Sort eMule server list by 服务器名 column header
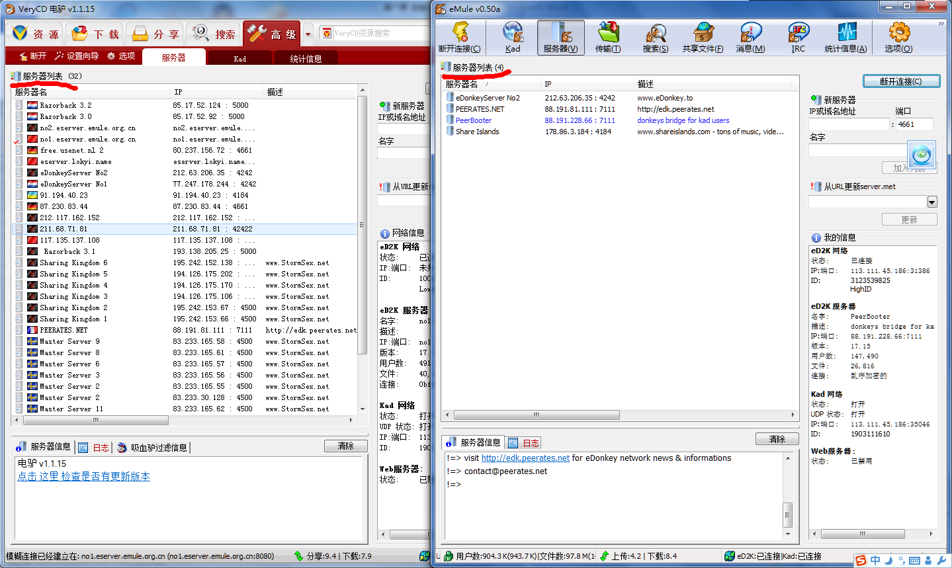This screenshot has width=952, height=568. [491, 84]
